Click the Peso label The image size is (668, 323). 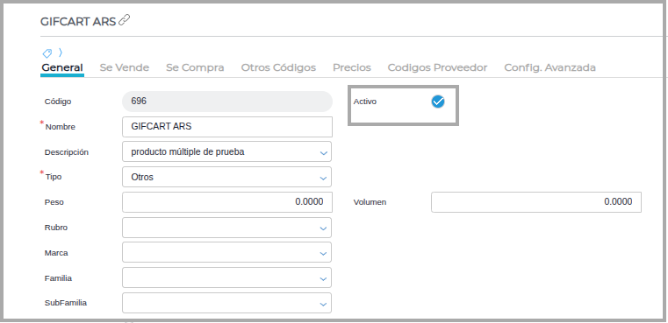click(x=54, y=202)
